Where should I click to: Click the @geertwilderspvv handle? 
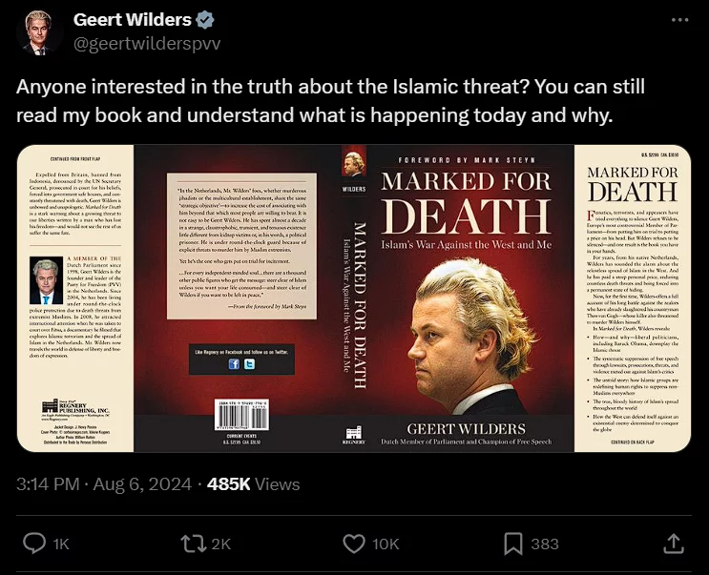[x=147, y=44]
